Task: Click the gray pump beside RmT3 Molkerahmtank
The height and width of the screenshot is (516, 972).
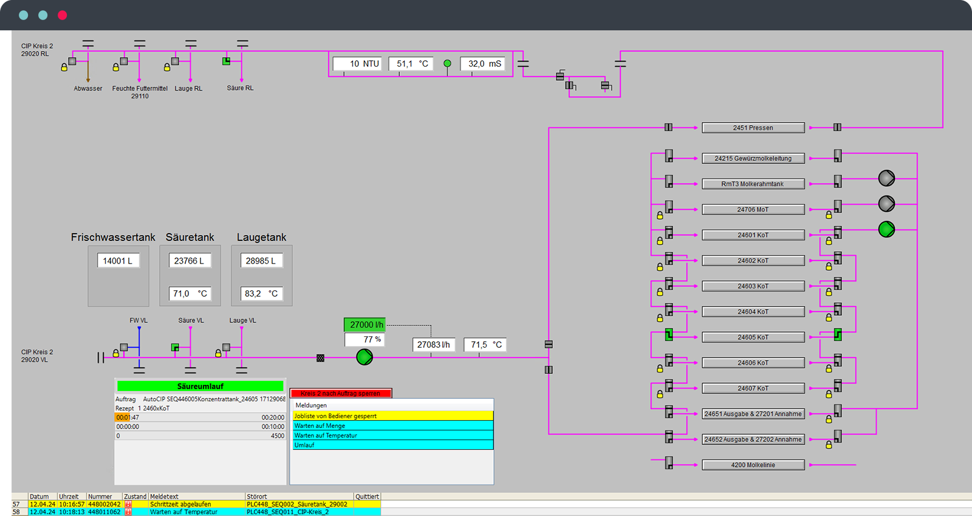Action: coord(886,178)
